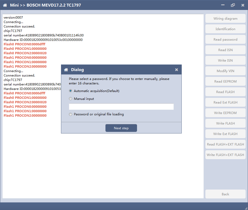
Task: Click Read EEPROM button
Action: (x=225, y=81)
